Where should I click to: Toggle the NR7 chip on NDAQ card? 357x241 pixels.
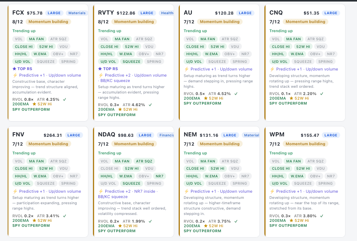[160, 176]
